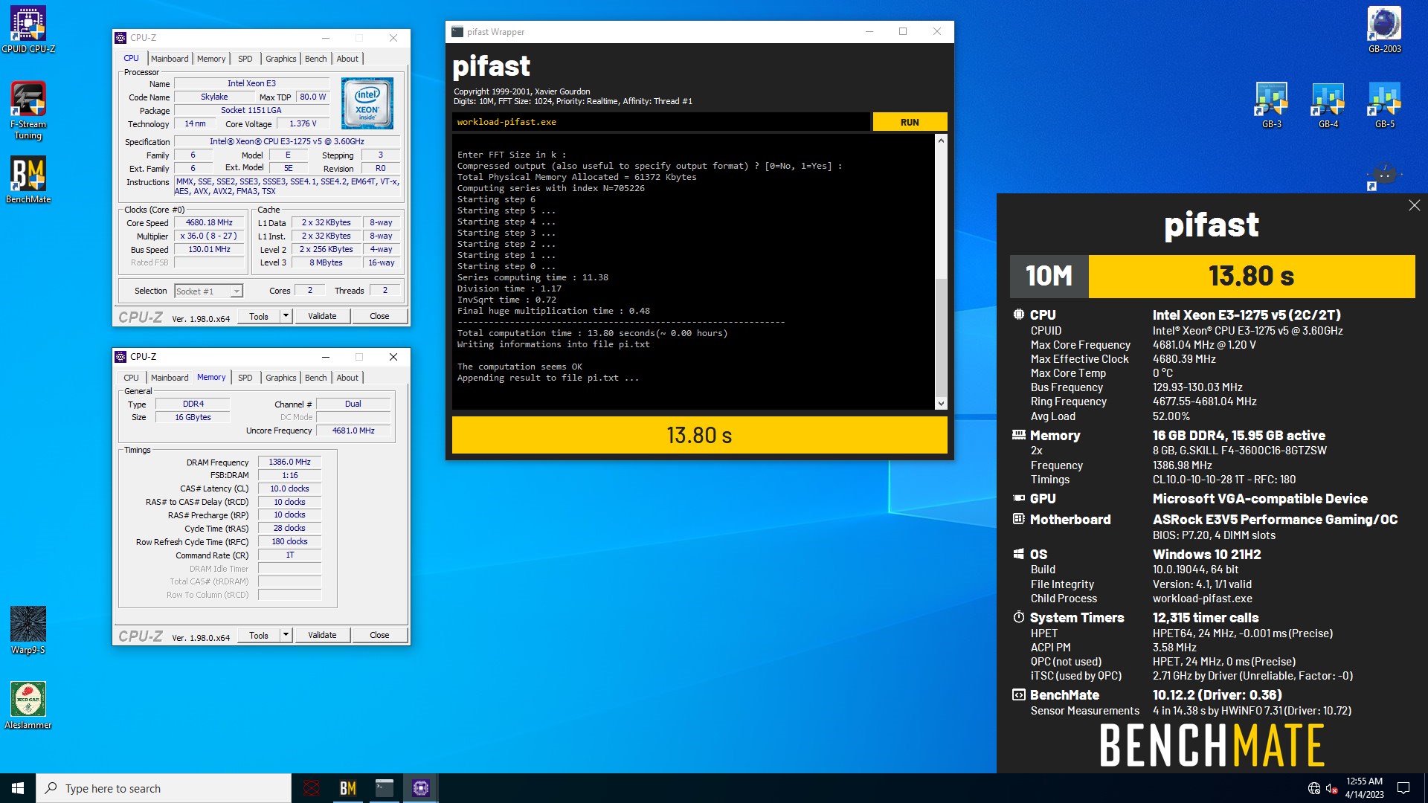
Task: Click the GPU section icon in BenchMate
Action: point(1018,498)
